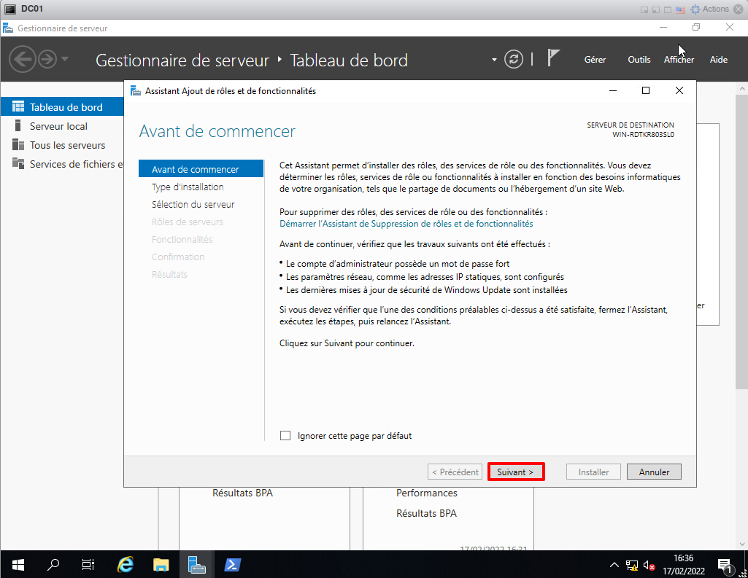Screen dimensions: 748x578
Task: Open File Explorer from taskbar
Action: [x=161, y=565]
